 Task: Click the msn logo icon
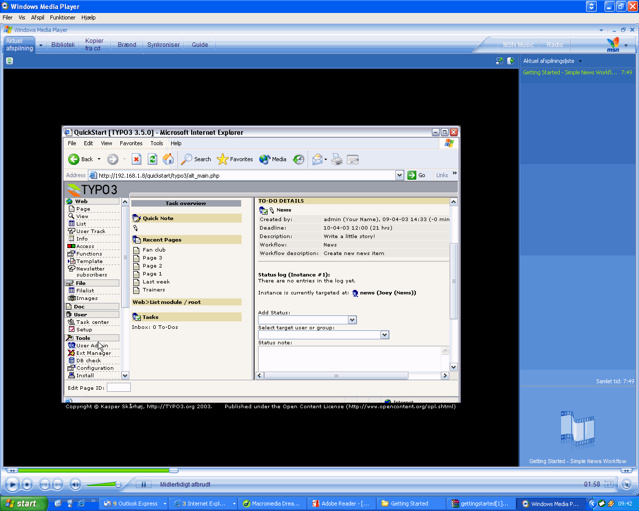click(613, 45)
